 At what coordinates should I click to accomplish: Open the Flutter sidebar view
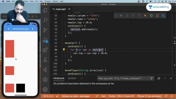tap(45, 70)
